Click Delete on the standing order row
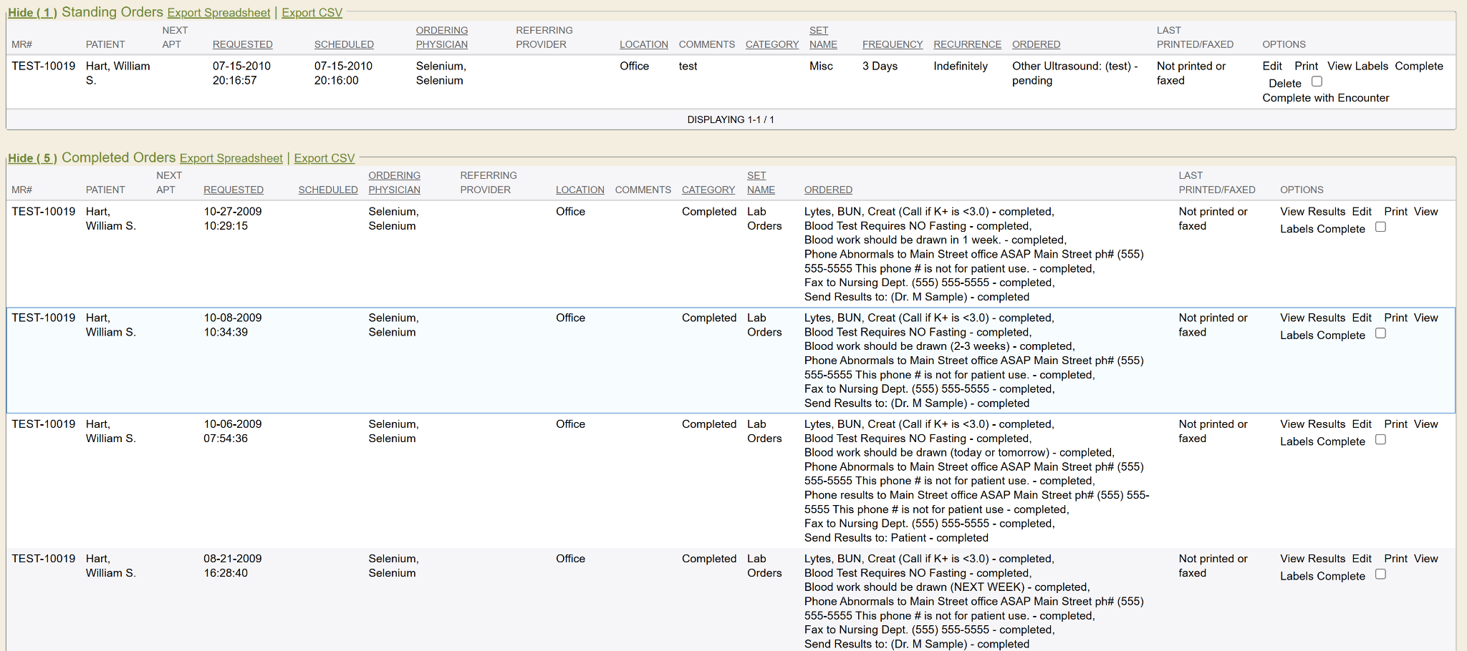The width and height of the screenshot is (1467, 651). [1284, 84]
